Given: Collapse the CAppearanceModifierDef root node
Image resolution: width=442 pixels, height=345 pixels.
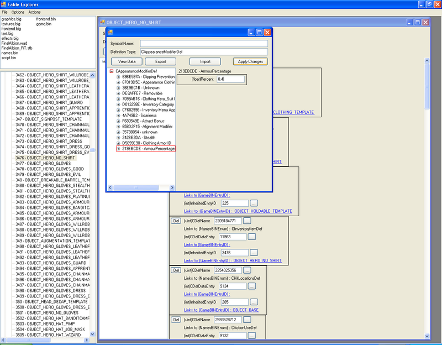Looking at the screenshot, I should [x=112, y=71].
